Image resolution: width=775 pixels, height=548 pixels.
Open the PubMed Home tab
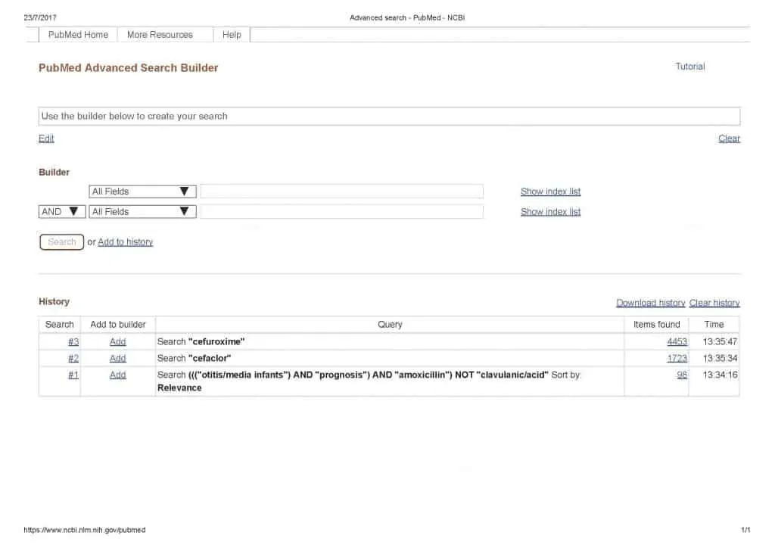coord(78,35)
